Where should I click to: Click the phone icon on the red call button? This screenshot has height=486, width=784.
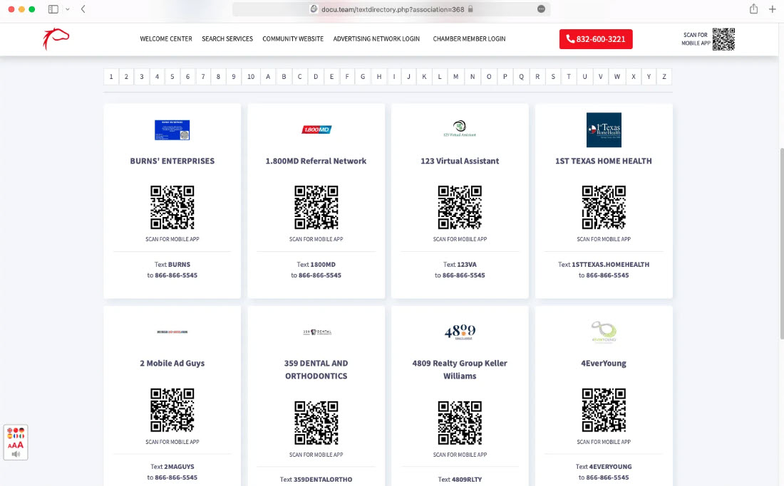pyautogui.click(x=570, y=39)
